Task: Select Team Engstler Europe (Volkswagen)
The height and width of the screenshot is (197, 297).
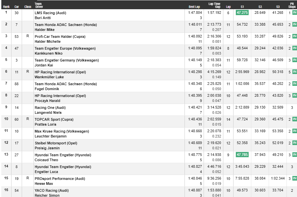Action: pyautogui.click(x=65, y=48)
